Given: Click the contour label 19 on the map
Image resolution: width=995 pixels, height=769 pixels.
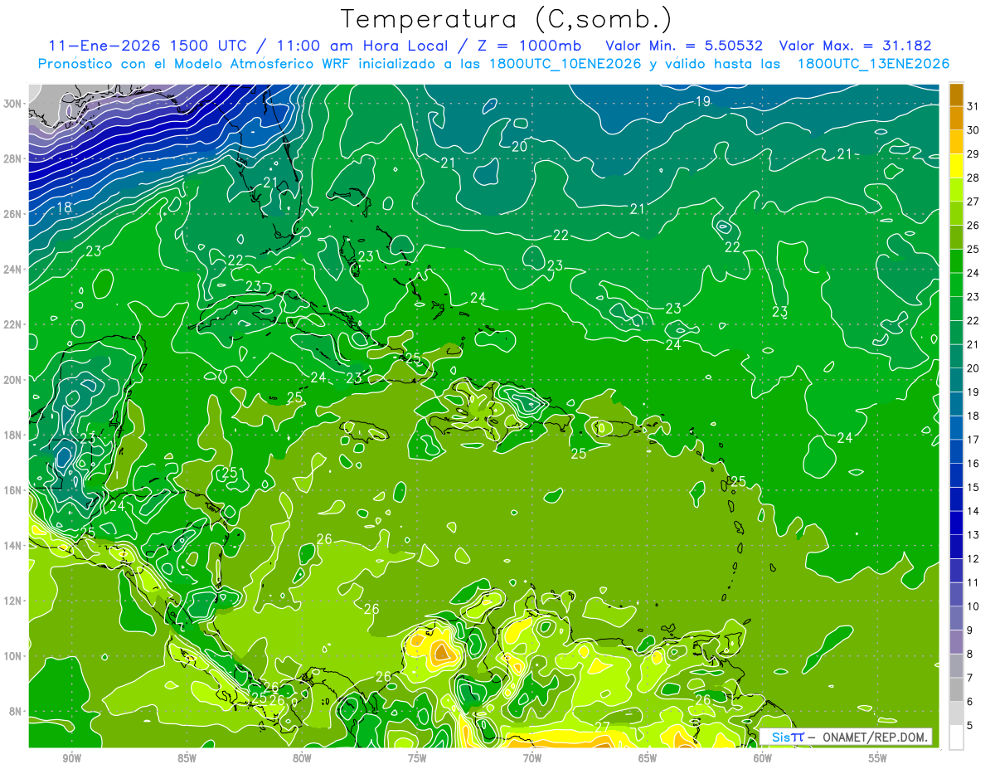Looking at the screenshot, I should click(x=702, y=102).
